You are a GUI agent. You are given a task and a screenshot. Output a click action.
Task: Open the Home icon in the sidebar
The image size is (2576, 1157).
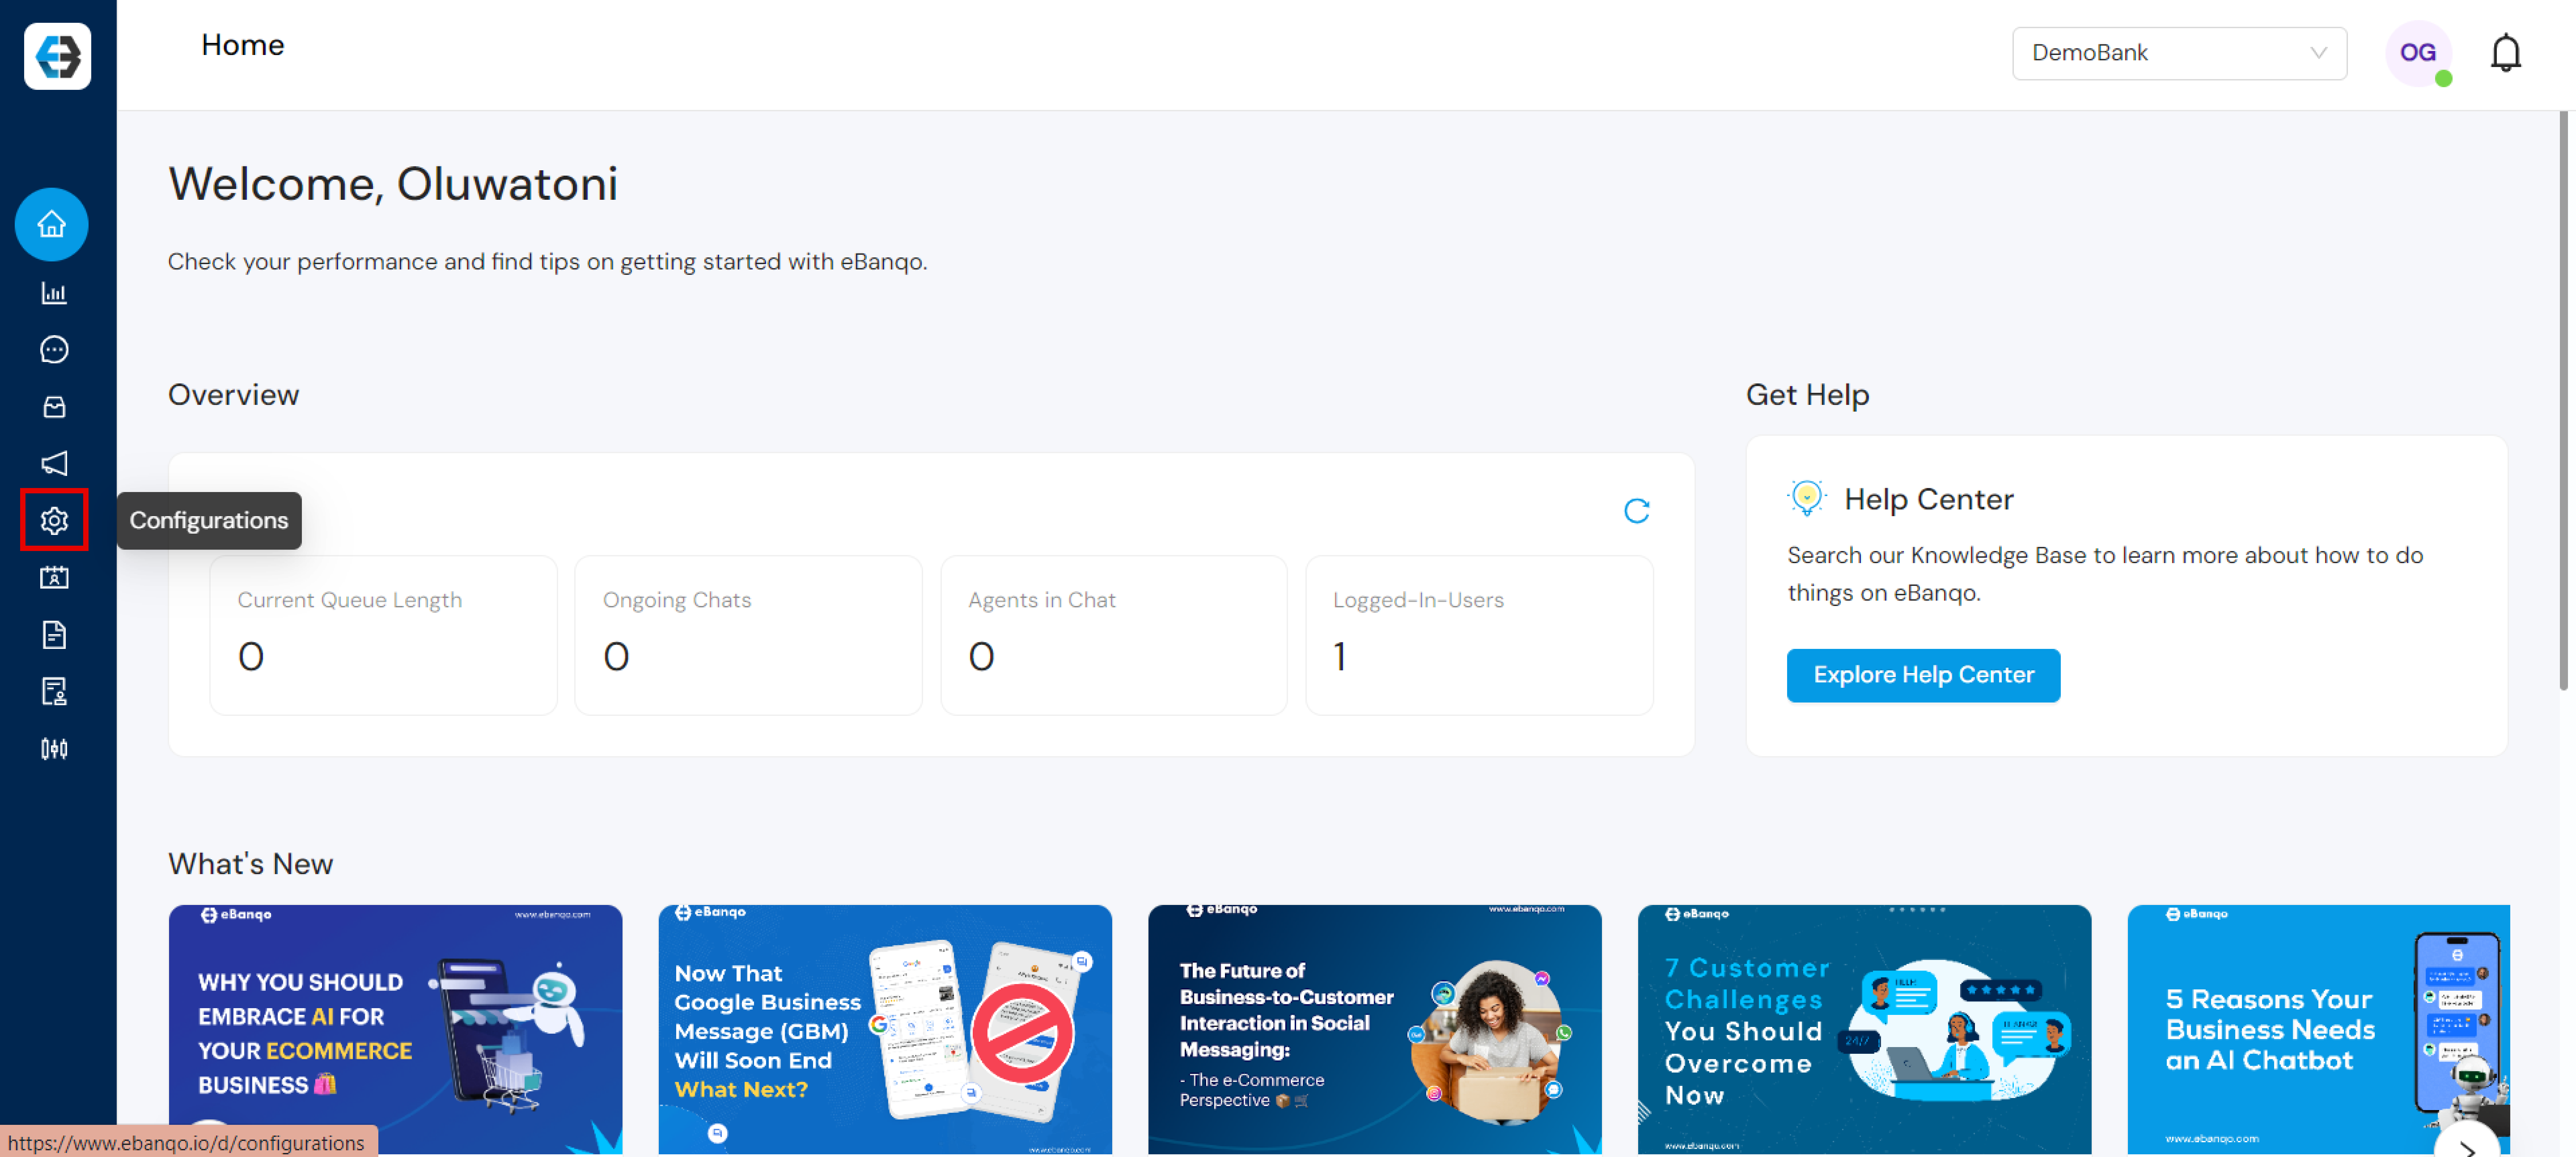pos(52,225)
